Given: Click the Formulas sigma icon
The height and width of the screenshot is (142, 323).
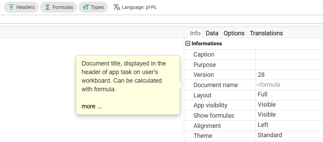Looking at the screenshot, I should click(48, 8).
